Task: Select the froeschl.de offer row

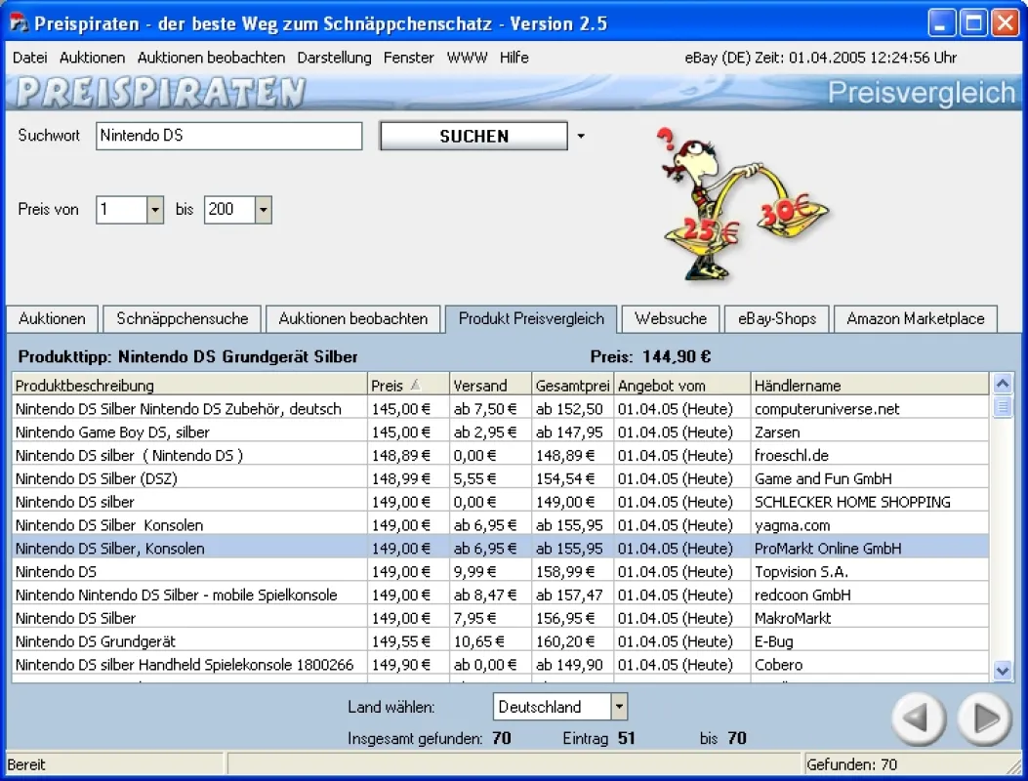Action: [500, 455]
